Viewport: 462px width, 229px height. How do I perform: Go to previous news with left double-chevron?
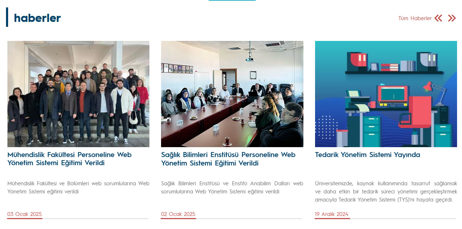point(438,18)
